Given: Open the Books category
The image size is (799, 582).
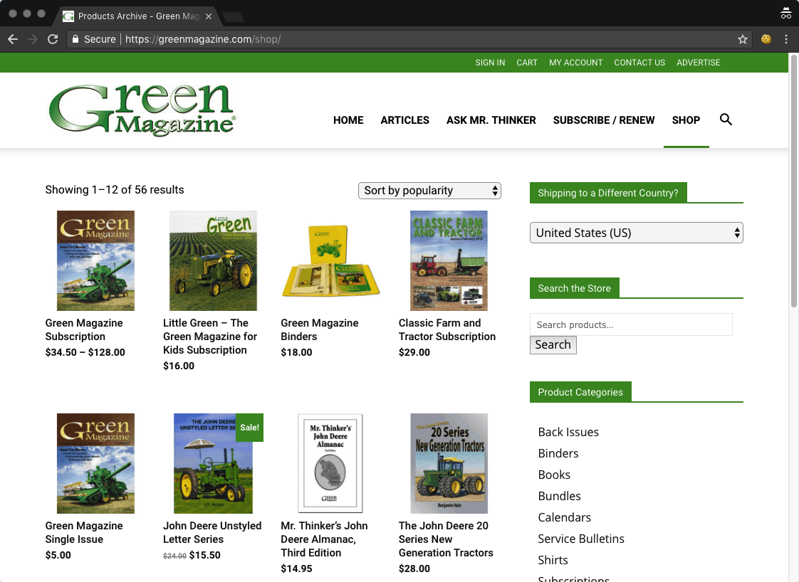Looking at the screenshot, I should (554, 475).
